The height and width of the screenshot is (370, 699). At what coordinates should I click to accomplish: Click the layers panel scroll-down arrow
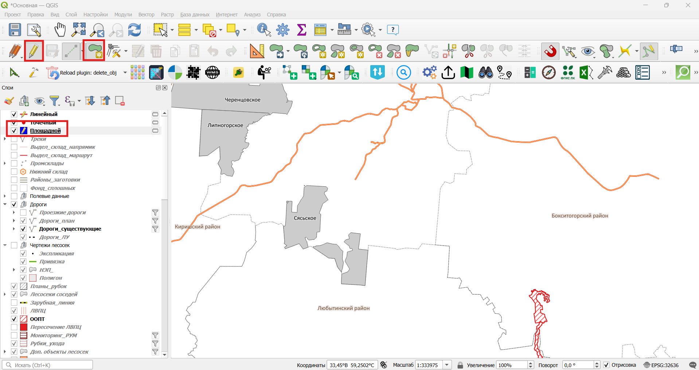click(164, 354)
